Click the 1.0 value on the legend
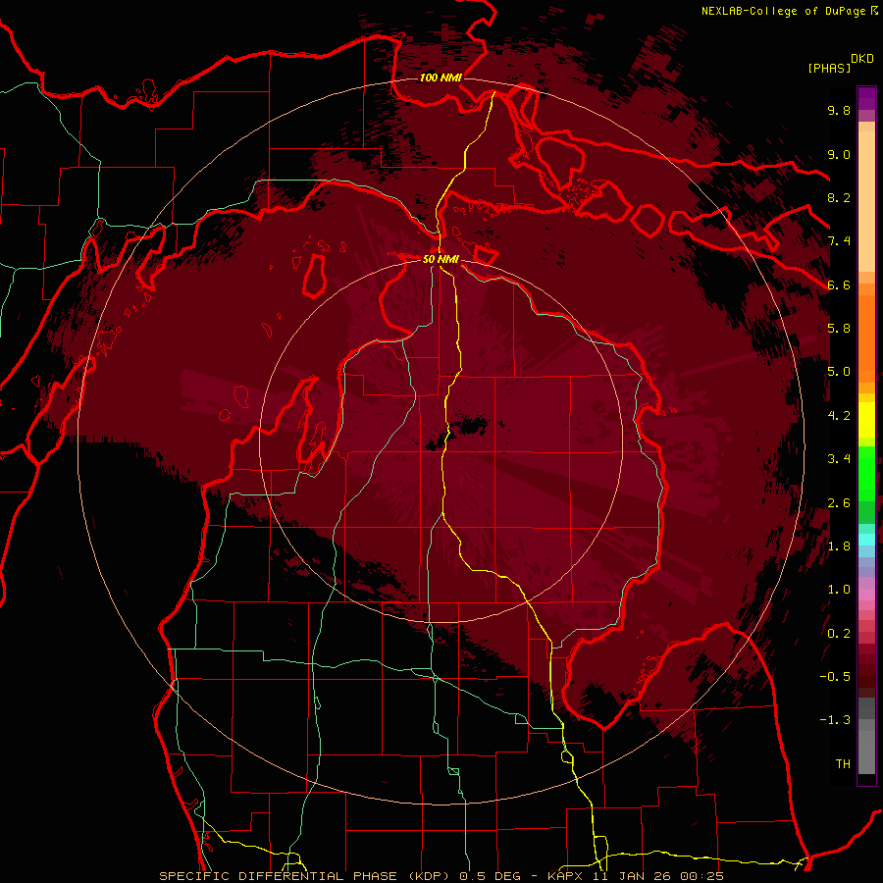Image resolution: width=883 pixels, height=883 pixels. pos(839,590)
